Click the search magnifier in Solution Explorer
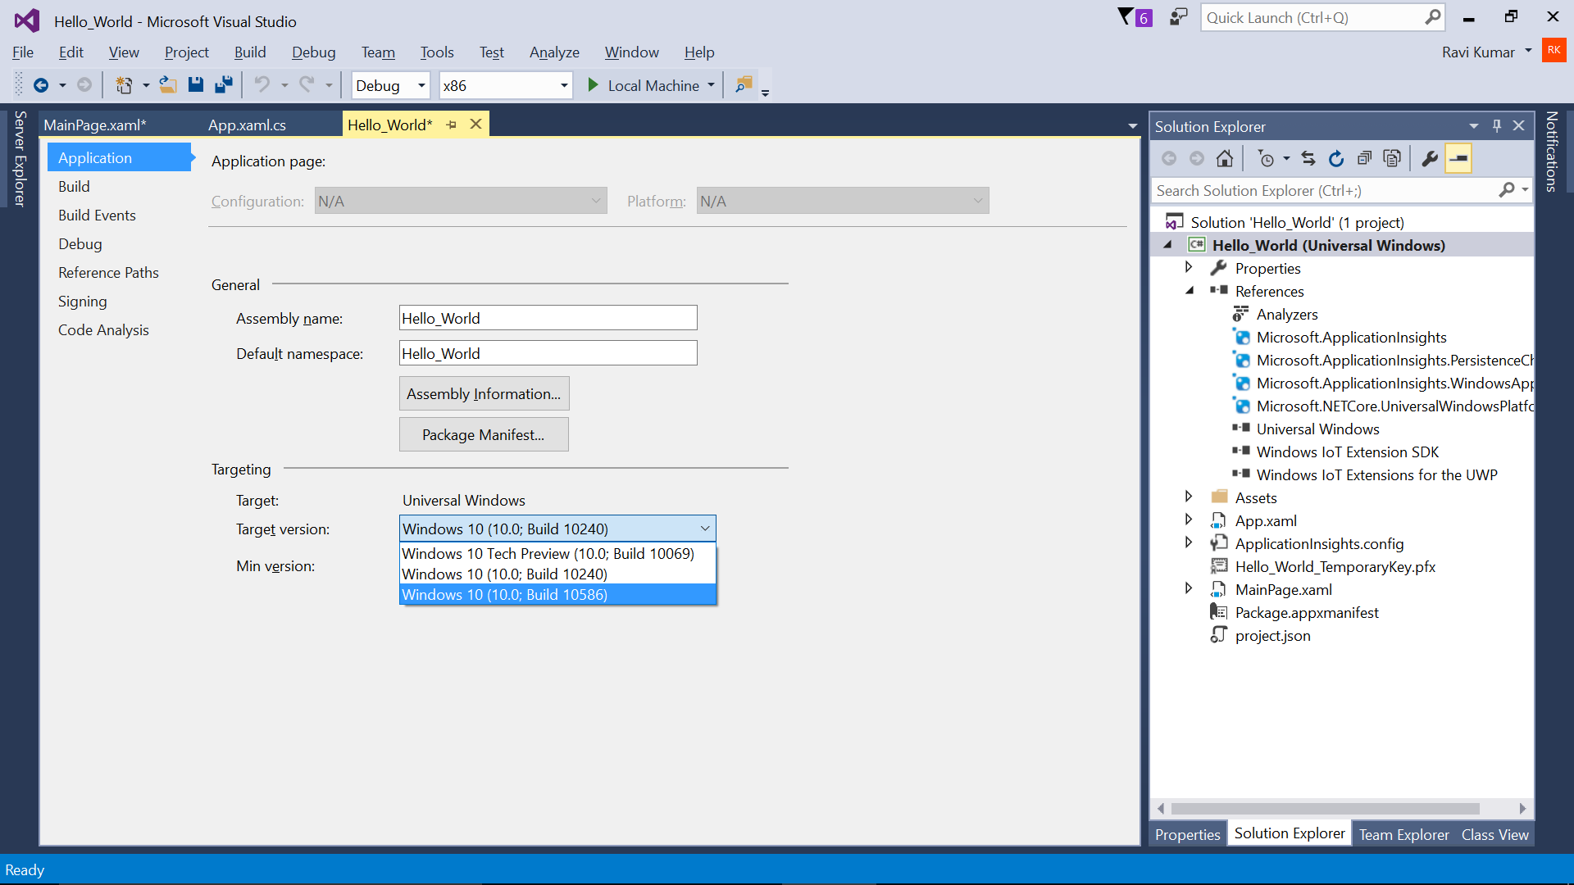The image size is (1574, 885). tap(1507, 190)
